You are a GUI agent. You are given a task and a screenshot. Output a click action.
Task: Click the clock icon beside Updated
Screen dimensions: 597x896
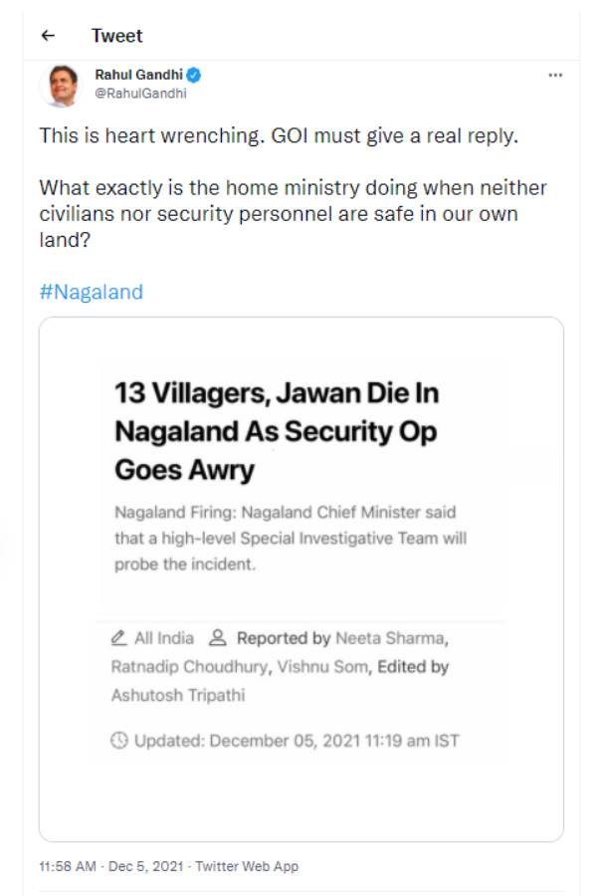pyautogui.click(x=119, y=740)
